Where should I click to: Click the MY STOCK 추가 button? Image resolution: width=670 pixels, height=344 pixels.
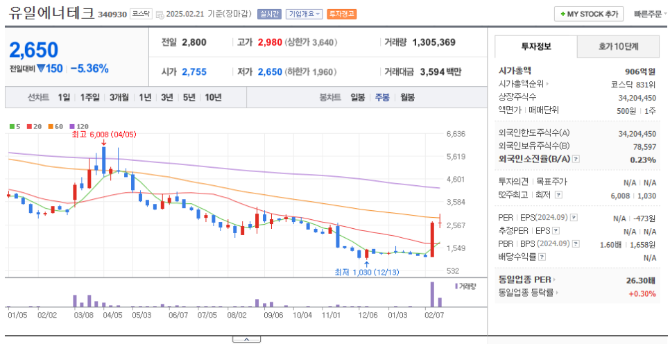[x=589, y=14]
